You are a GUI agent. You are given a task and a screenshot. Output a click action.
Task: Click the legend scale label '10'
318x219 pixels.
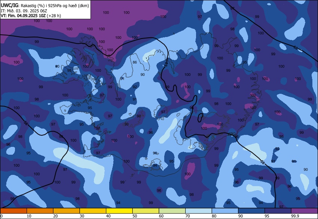29,216
